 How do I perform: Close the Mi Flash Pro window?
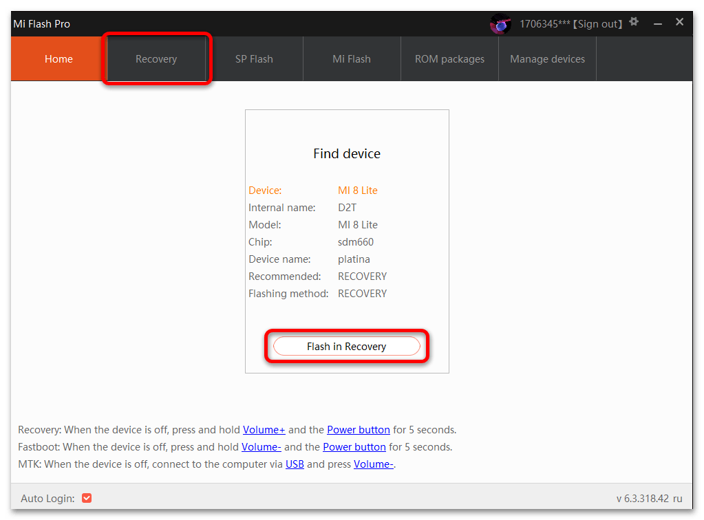pyautogui.click(x=679, y=22)
